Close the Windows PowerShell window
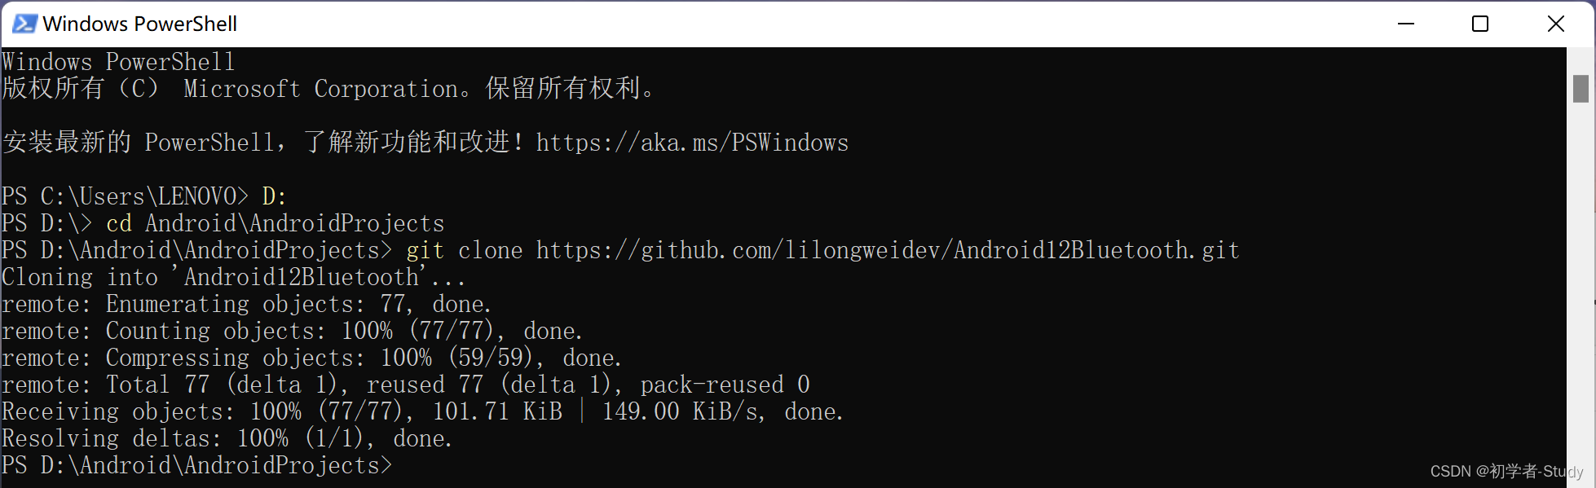The image size is (1596, 488). [x=1555, y=24]
